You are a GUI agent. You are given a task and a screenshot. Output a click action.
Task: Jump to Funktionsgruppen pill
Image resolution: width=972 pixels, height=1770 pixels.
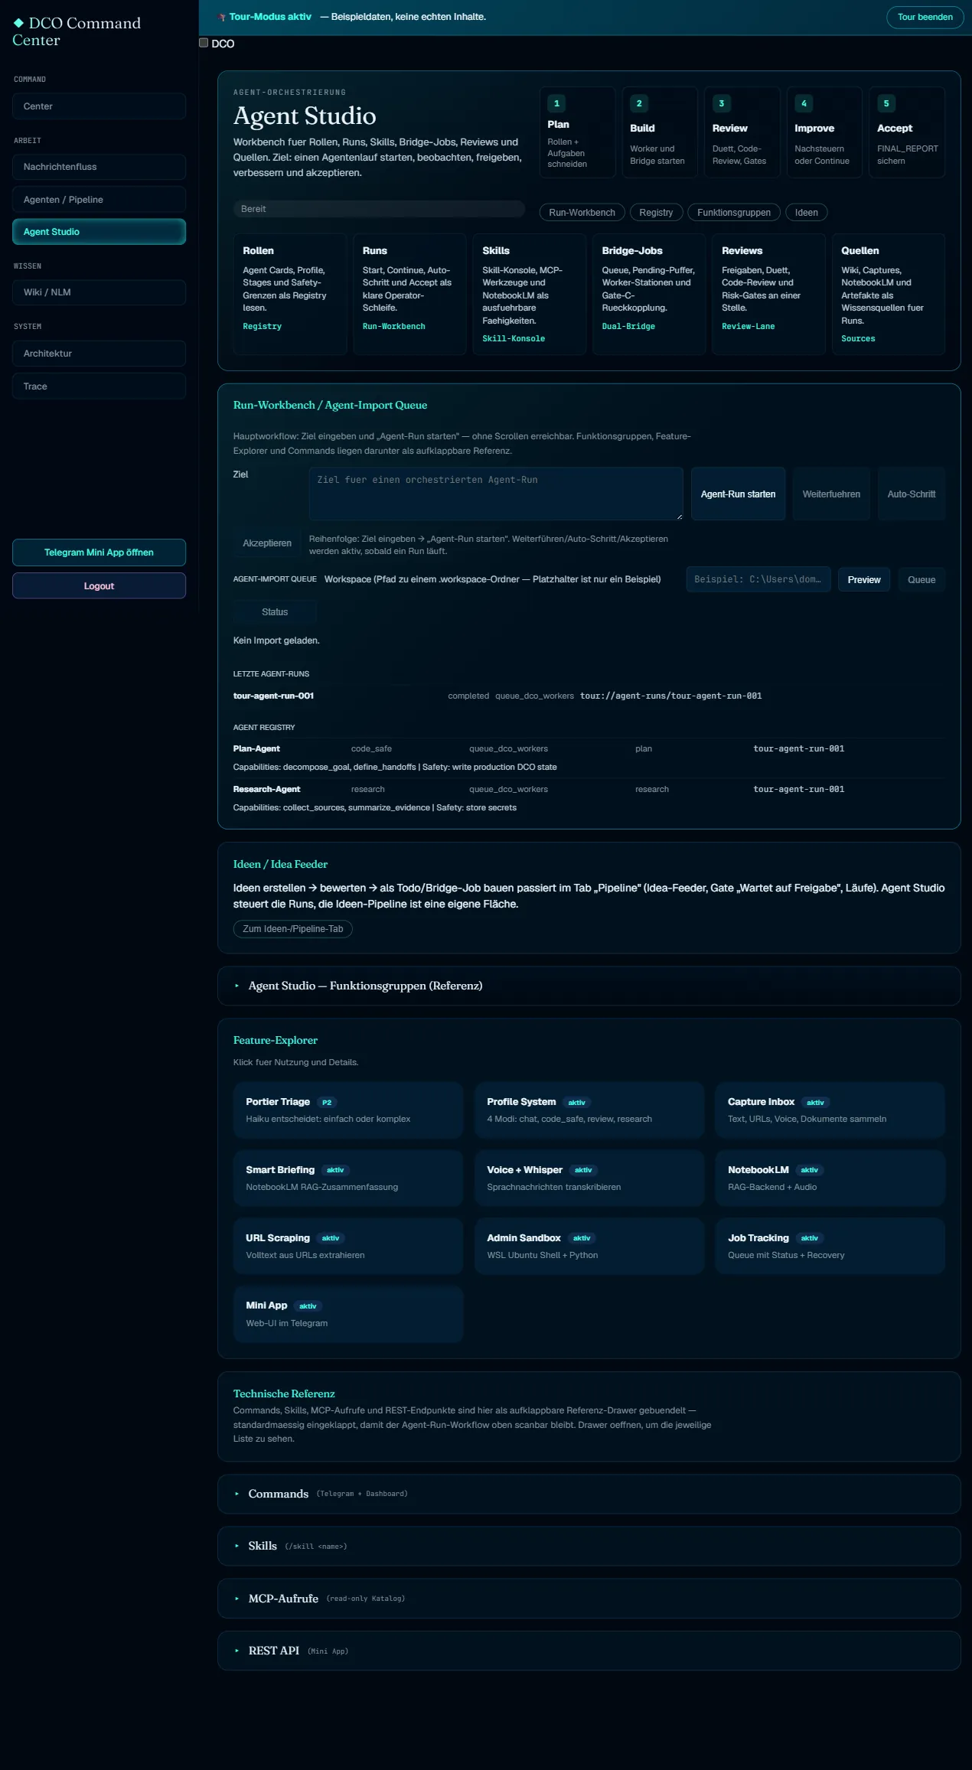point(734,213)
